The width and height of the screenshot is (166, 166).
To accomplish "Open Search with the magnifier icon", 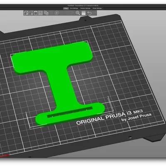I will coord(78,13).
